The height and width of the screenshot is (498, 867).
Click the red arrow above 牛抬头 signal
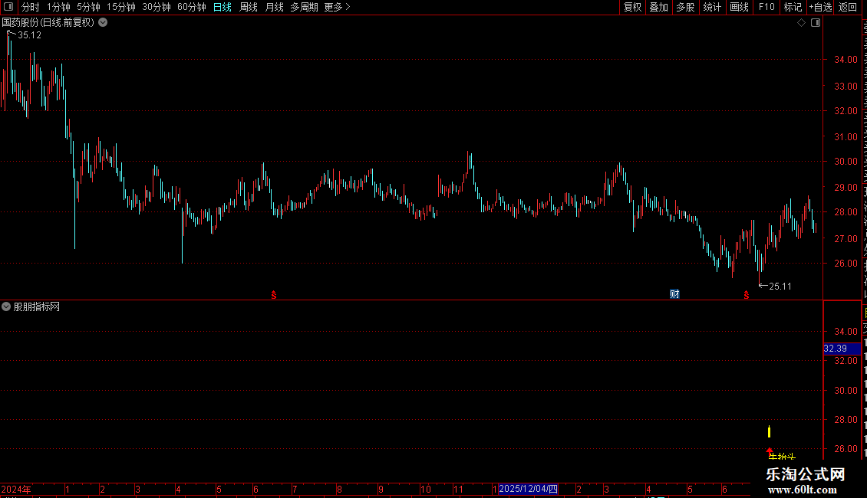click(x=769, y=450)
